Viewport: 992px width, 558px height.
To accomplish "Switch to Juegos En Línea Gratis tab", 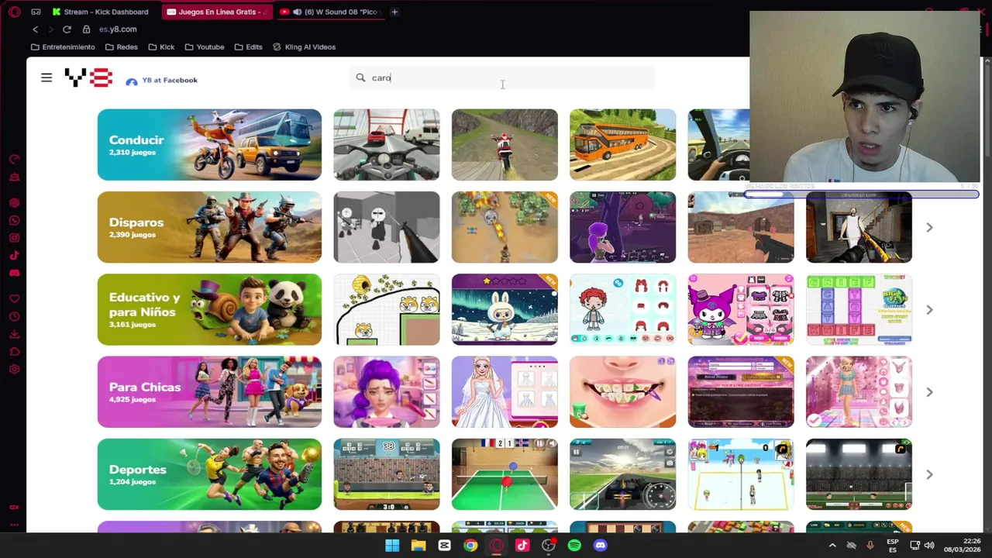I will [217, 12].
